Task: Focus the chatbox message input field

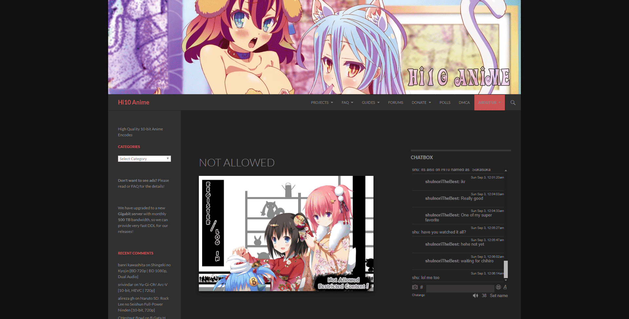Action: click(460, 288)
